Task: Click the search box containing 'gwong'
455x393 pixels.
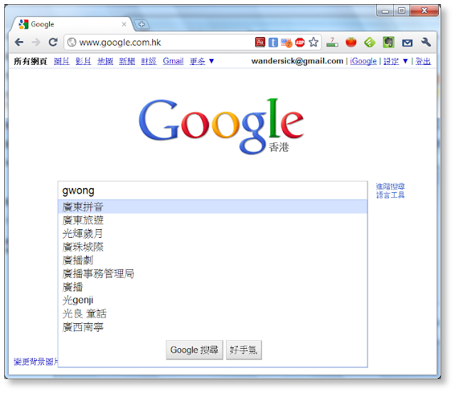Action: coord(213,191)
